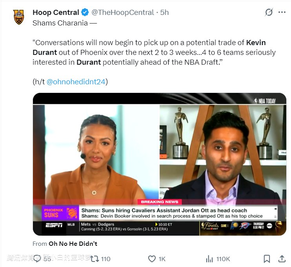This screenshot has height=267, width=291.
Task: Open the three-dot More options menu
Action: pyautogui.click(x=282, y=13)
